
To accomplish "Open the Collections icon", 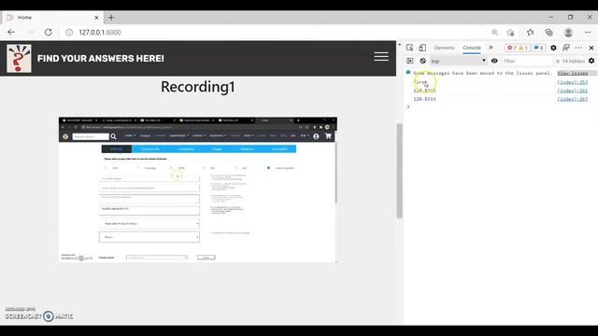I will point(549,33).
